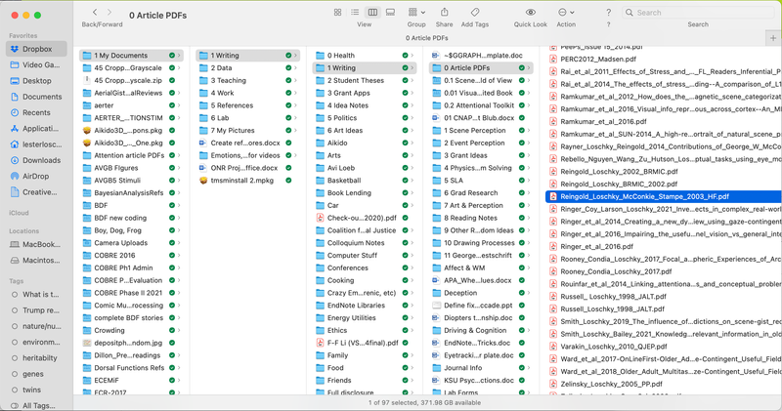Click the Search field

point(698,13)
